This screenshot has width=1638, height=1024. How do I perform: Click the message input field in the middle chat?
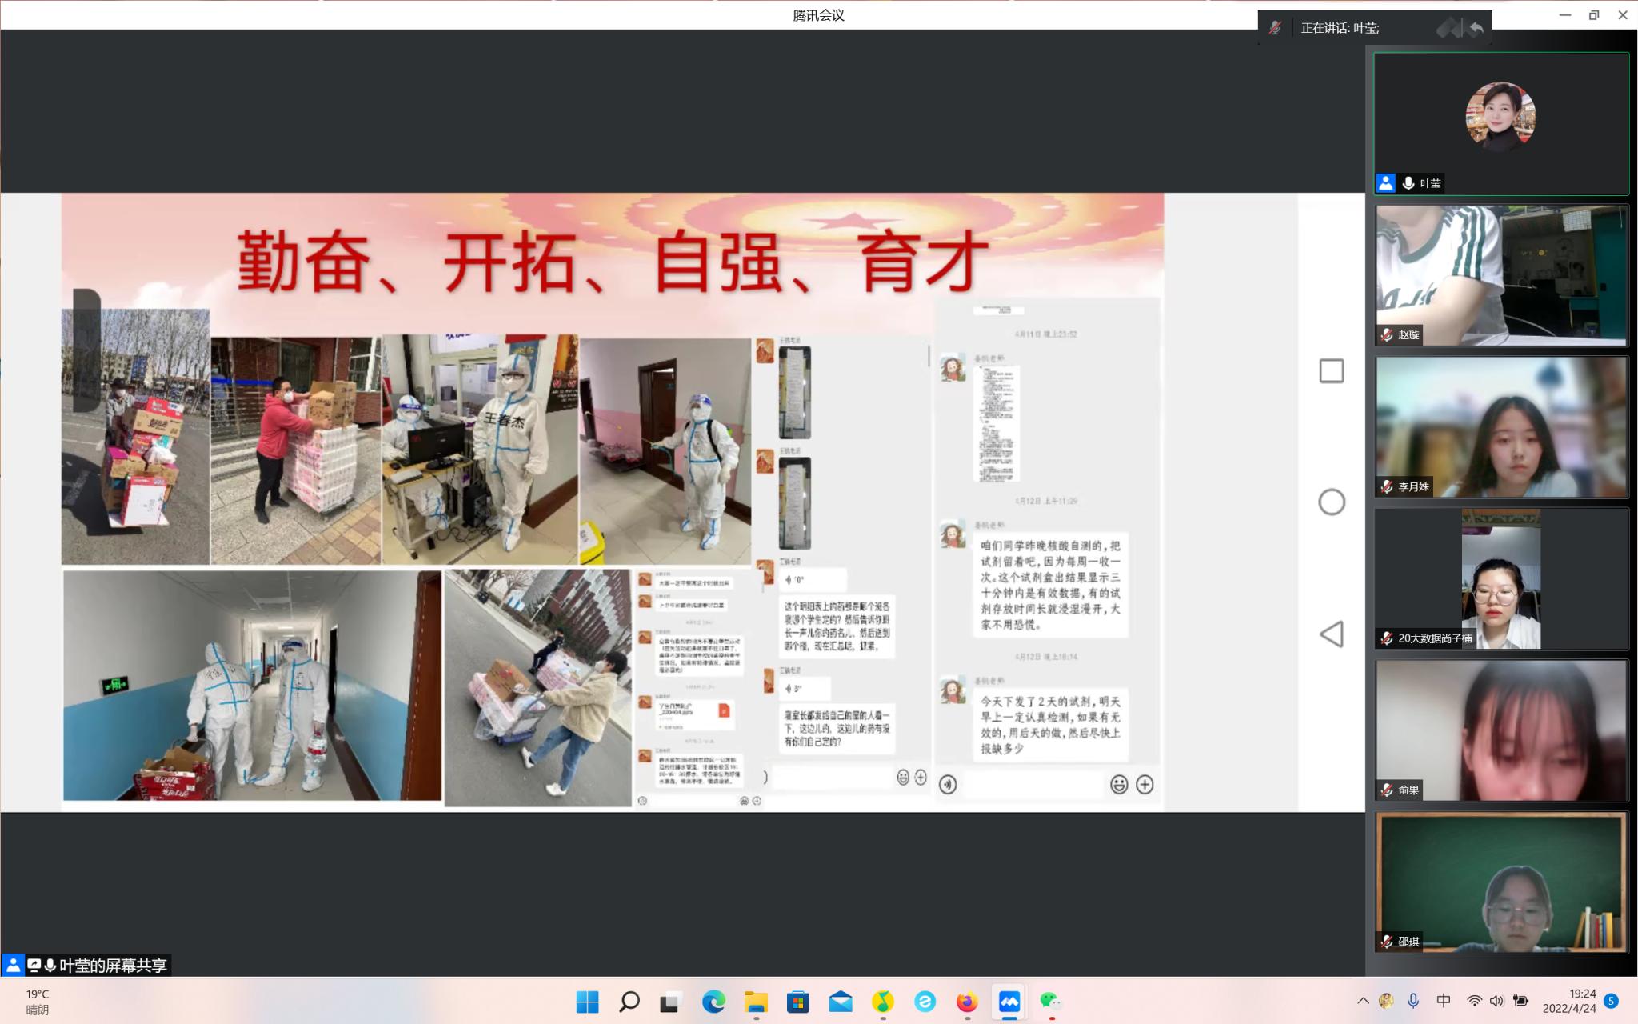coord(832,777)
